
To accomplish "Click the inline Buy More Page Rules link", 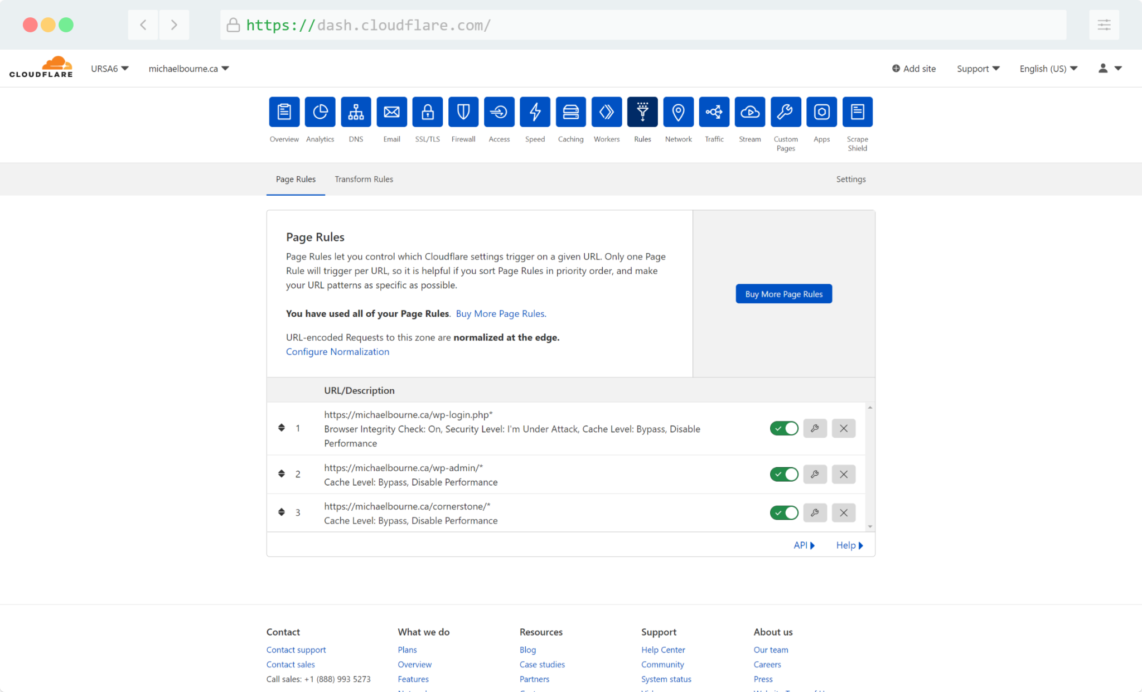I will click(x=501, y=313).
